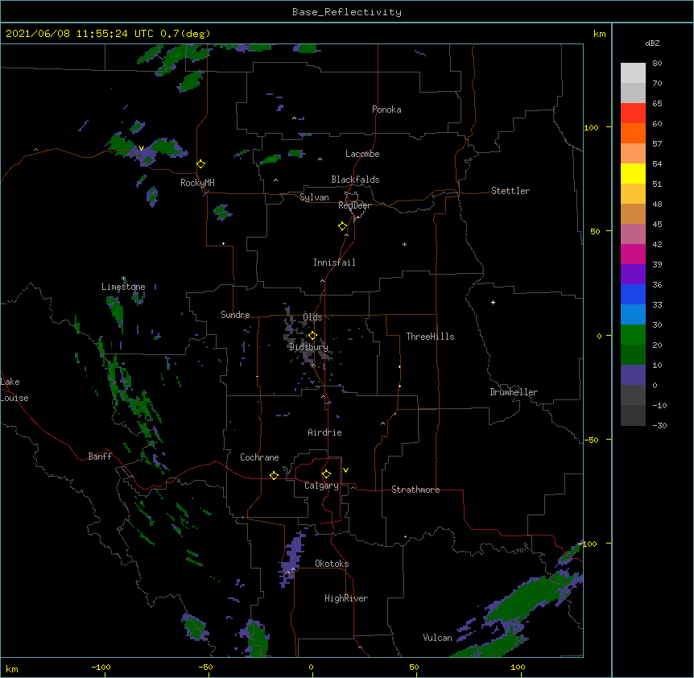Click the Stettler city label
The height and width of the screenshot is (678, 694).
[510, 191]
